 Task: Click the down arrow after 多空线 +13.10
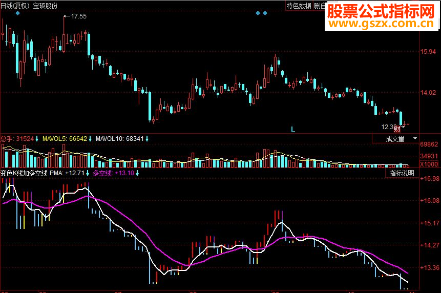pyautogui.click(x=137, y=173)
